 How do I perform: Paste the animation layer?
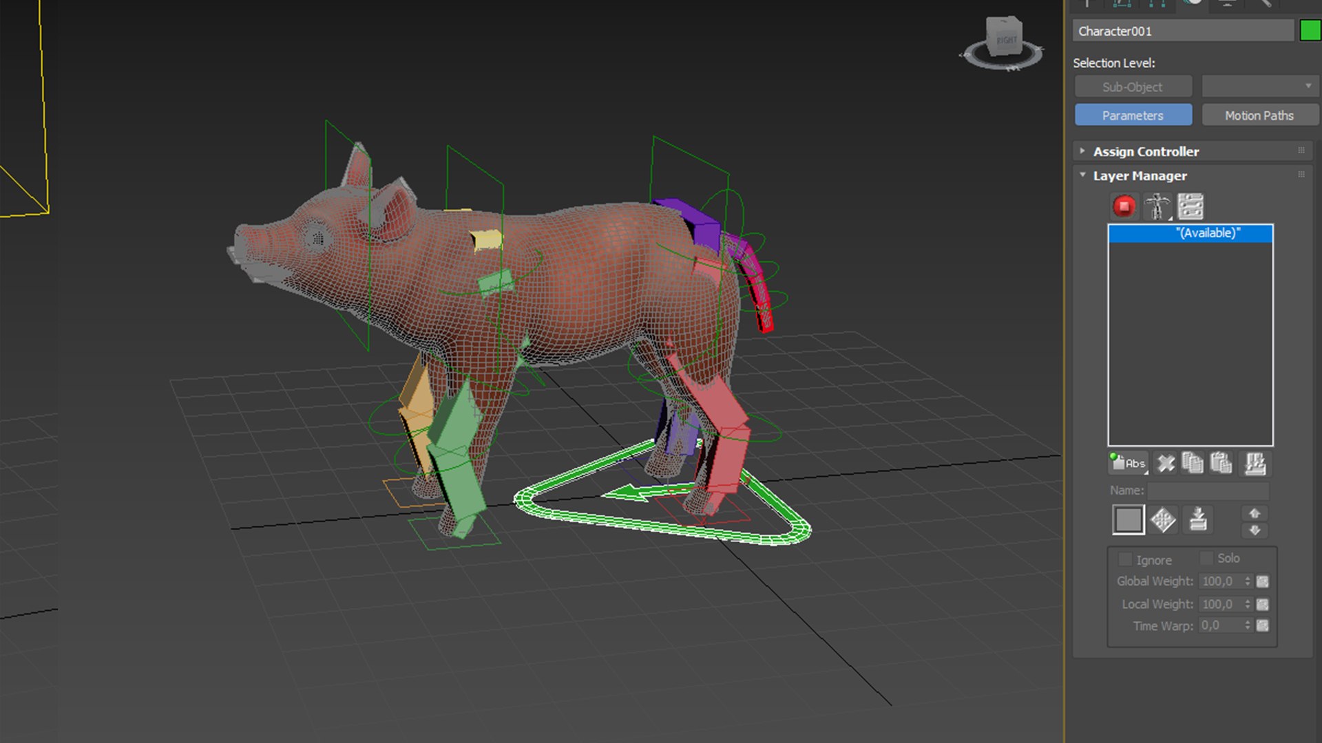coord(1221,463)
